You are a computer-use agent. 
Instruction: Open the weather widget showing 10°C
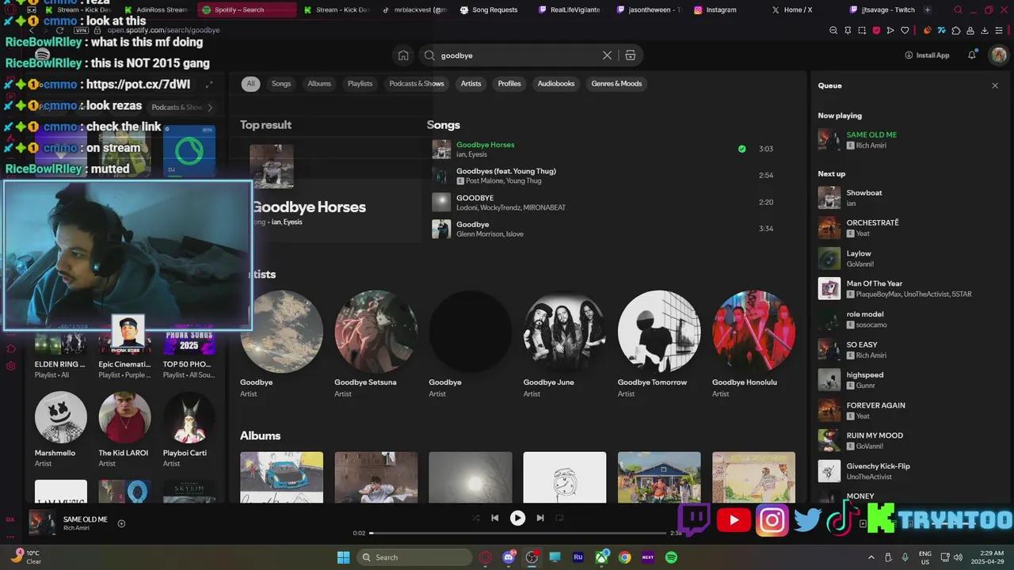[x=25, y=557]
